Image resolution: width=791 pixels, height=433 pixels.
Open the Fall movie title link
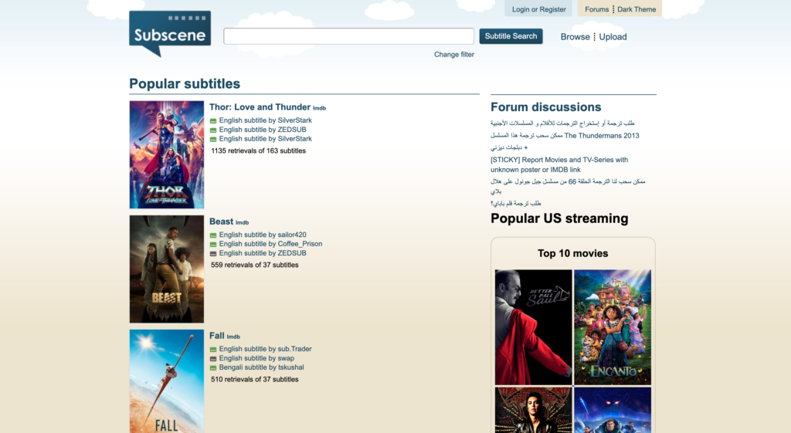click(x=216, y=336)
